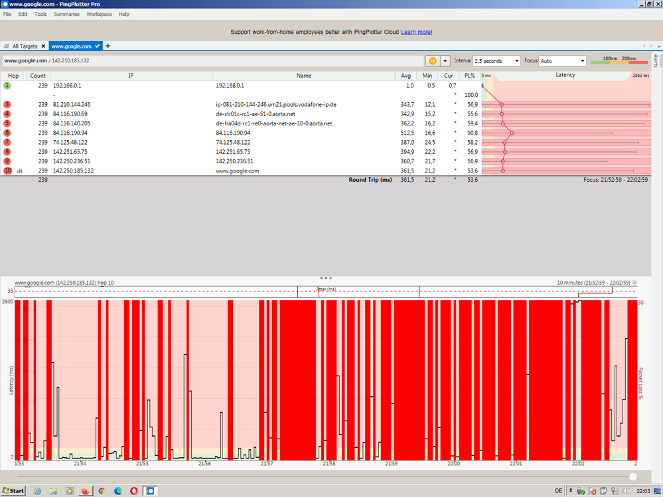This screenshot has height=497, width=663.
Task: Click the green checkmark on the www.google.com tab
Action: coord(97,46)
